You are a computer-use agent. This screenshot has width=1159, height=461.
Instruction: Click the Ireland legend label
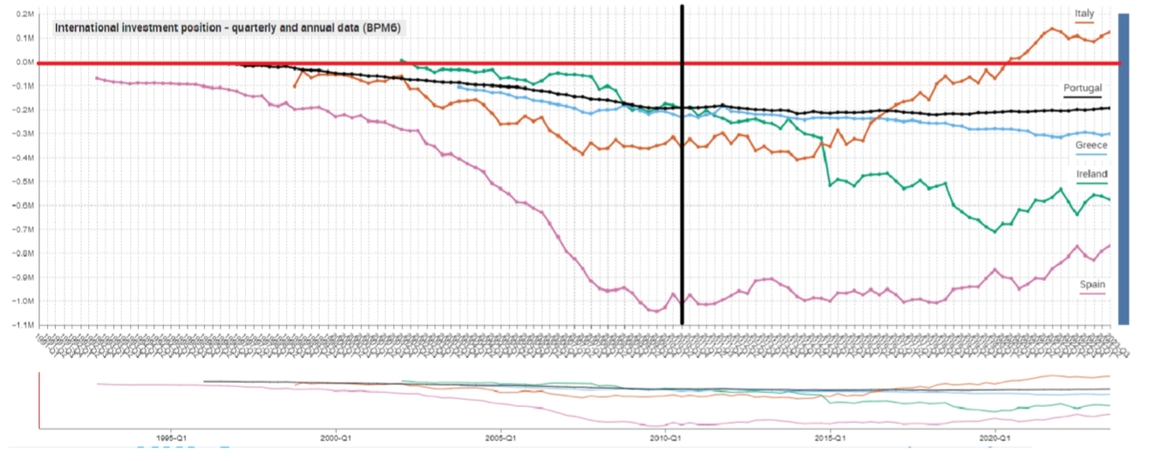pyautogui.click(x=1091, y=173)
